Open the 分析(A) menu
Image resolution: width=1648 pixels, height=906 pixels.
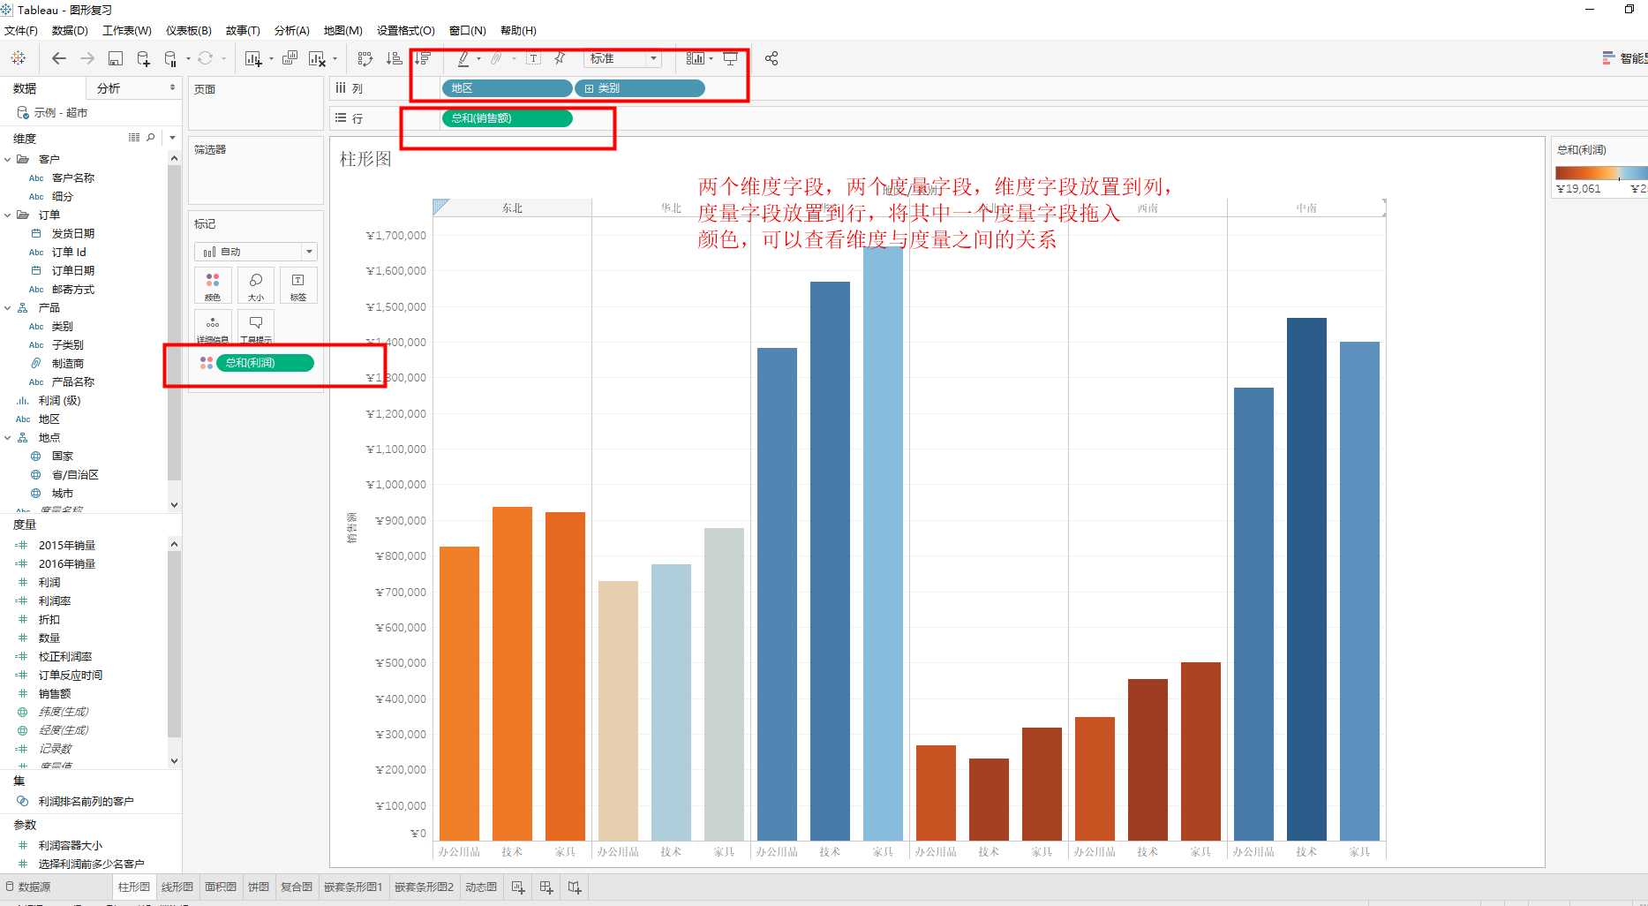click(292, 31)
